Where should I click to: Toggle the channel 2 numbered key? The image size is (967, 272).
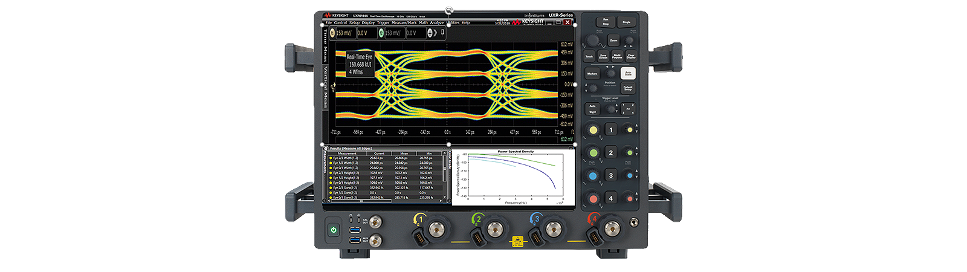click(x=611, y=153)
